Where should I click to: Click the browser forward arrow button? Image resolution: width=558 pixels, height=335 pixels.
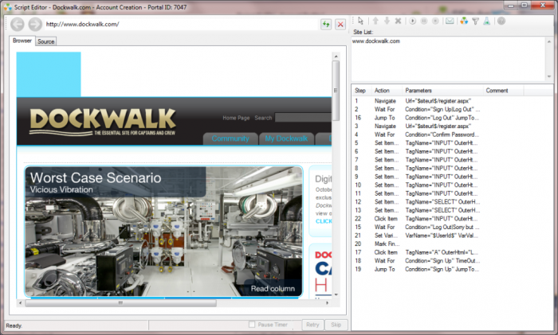35,24
